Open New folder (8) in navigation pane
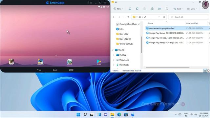 pos(124,39)
